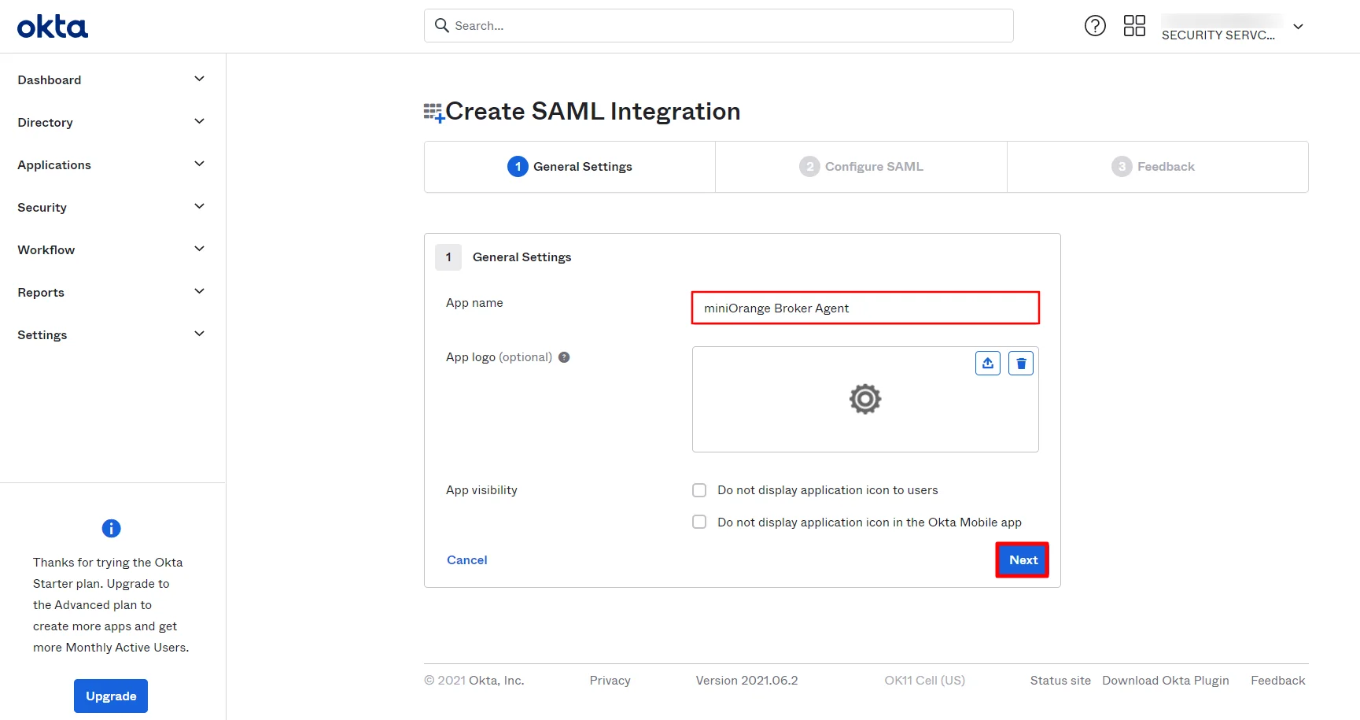The width and height of the screenshot is (1360, 720).
Task: Click the SAML integration icon beside the page title
Action: (x=433, y=111)
